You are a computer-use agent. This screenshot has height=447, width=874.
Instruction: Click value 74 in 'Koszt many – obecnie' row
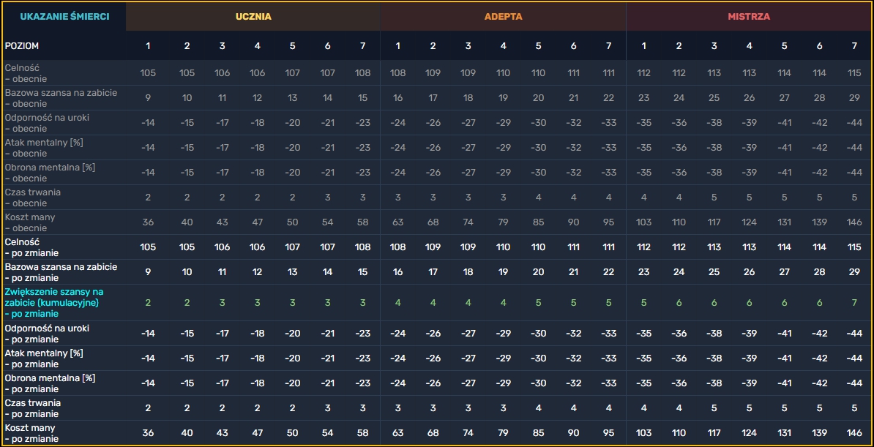(468, 222)
